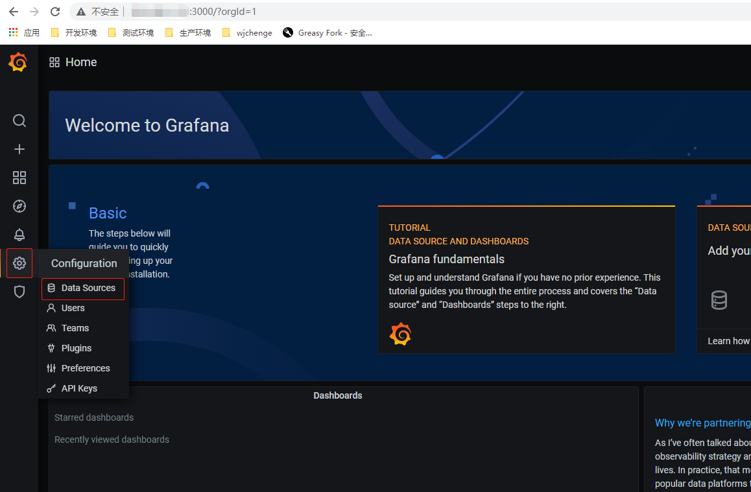Click the Dashboards panel title
This screenshot has height=492, width=751.
[338, 395]
